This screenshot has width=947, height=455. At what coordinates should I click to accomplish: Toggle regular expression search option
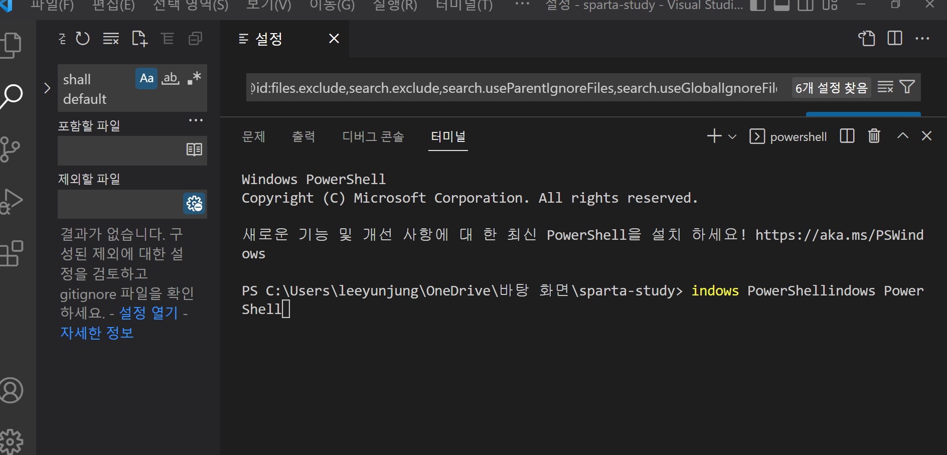194,78
